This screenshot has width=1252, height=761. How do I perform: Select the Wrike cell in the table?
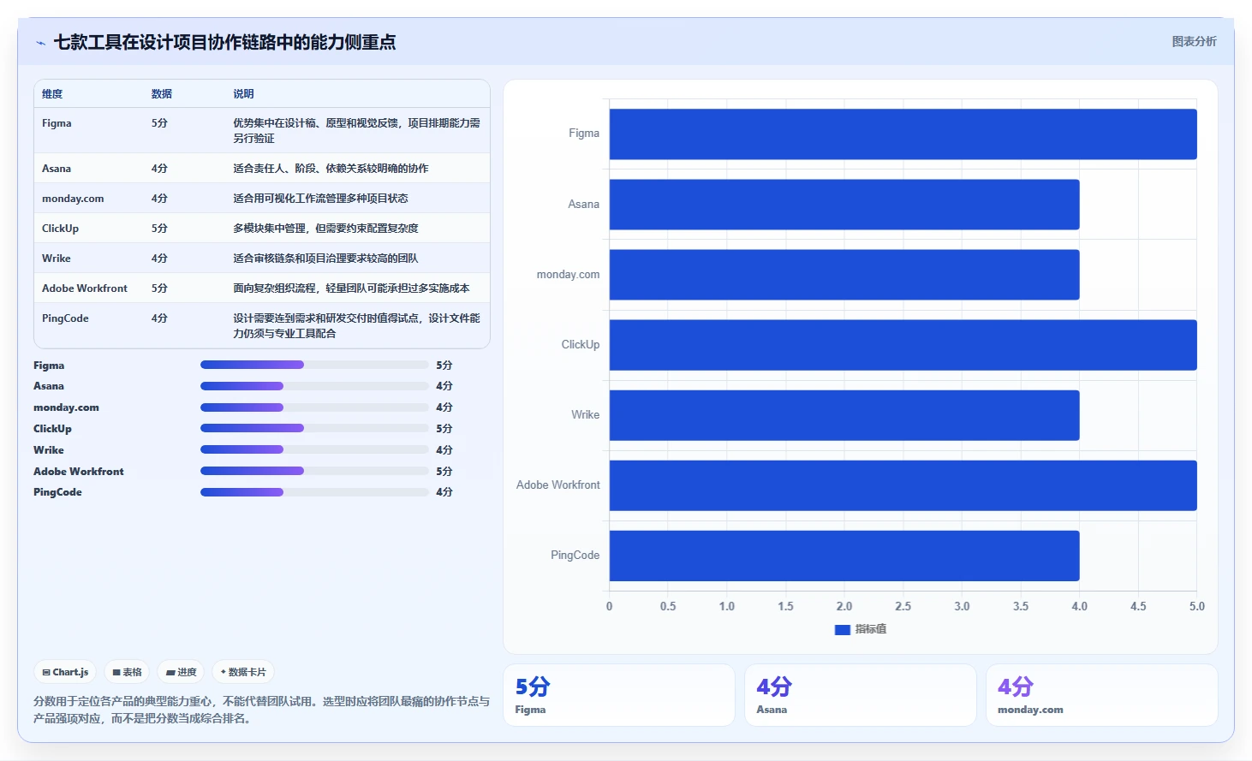pos(57,259)
